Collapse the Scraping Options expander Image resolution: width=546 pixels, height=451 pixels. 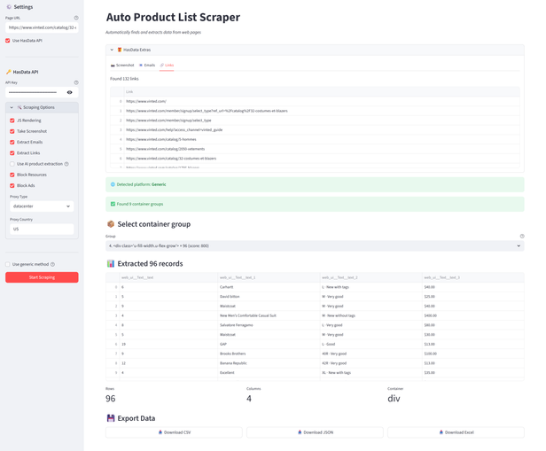[x=42, y=107]
